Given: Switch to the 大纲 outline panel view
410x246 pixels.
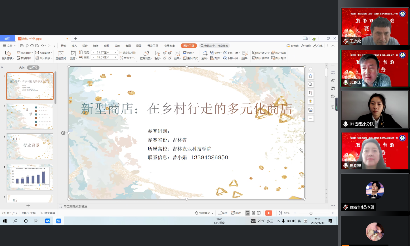Looking at the screenshot, I should point(22,68).
